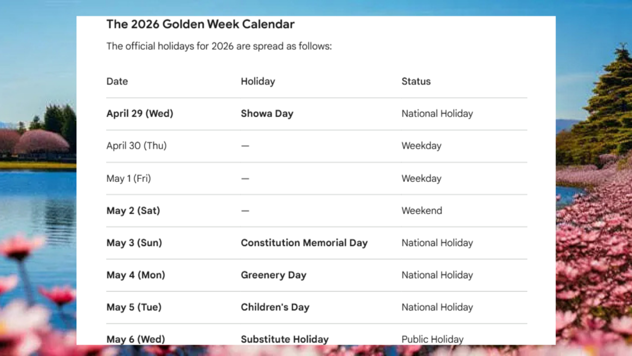This screenshot has height=356, width=632.
Task: Click the official holidays introduction sentence
Action: (x=219, y=46)
